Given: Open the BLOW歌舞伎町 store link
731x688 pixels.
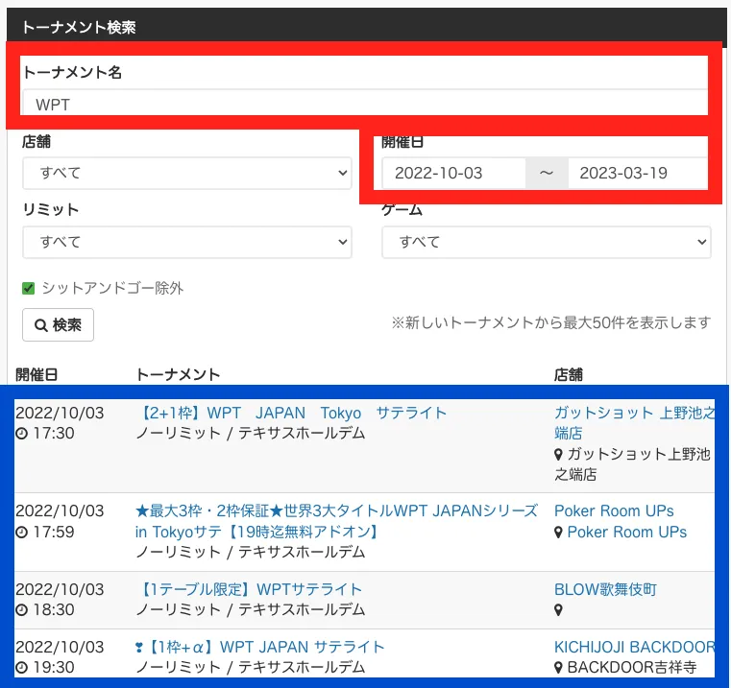Looking at the screenshot, I should 605,590.
